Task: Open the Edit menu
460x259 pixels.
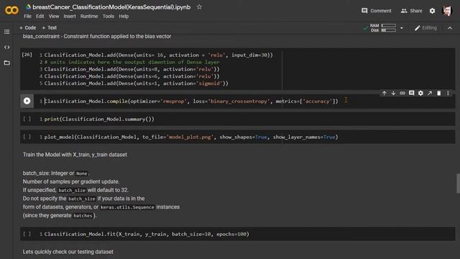Action: pos(40,16)
